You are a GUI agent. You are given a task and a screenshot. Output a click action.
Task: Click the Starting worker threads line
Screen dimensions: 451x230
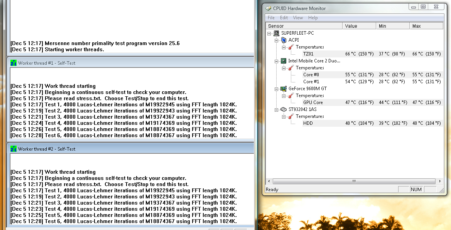pos(57,49)
